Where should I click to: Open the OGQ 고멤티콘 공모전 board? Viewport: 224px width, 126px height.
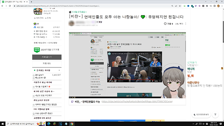pyautogui.click(x=44, y=113)
